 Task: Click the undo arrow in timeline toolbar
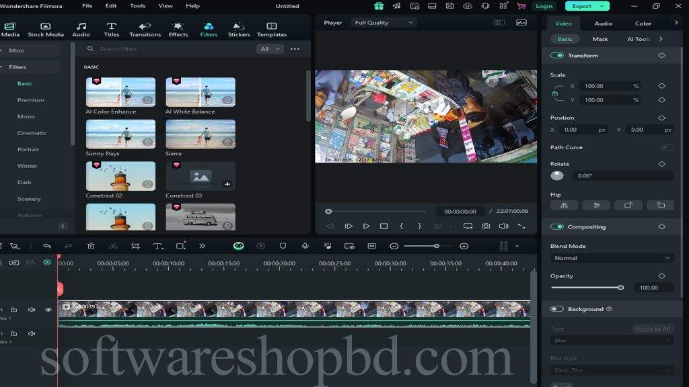pos(46,247)
